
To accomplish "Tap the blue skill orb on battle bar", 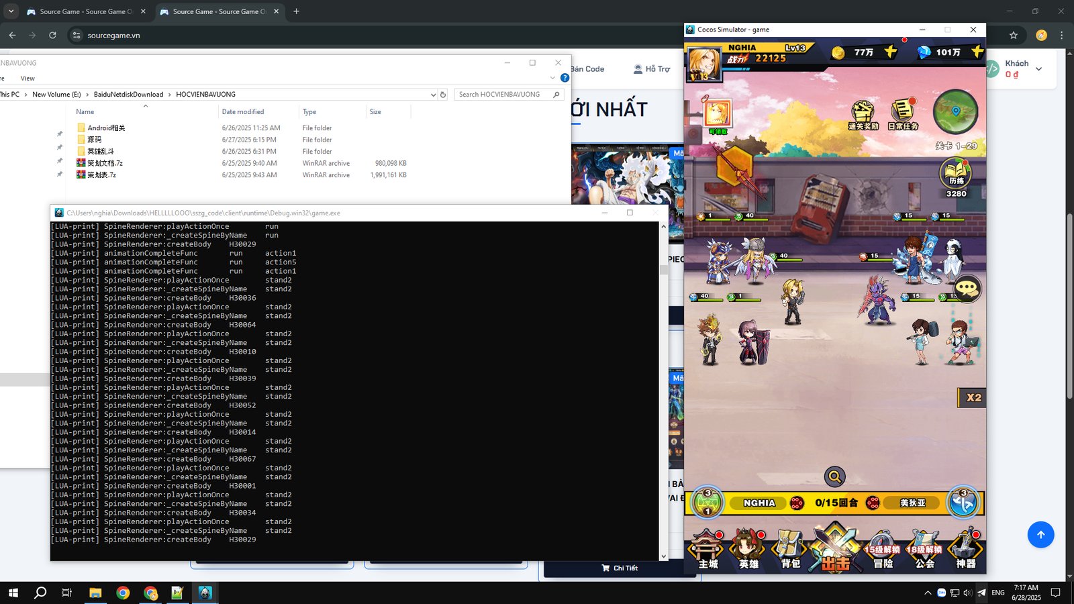I will click(x=963, y=502).
